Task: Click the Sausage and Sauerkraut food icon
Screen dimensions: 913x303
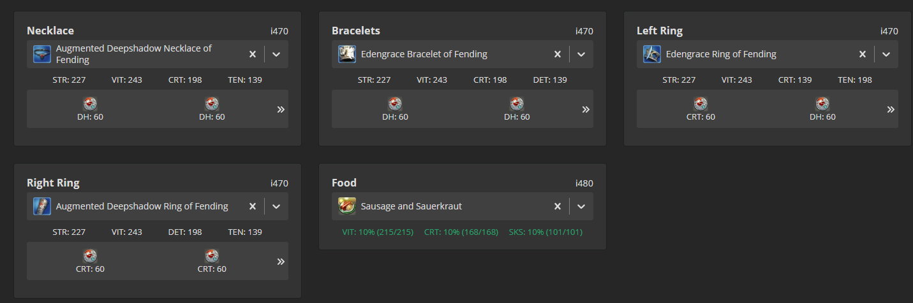Action: pyautogui.click(x=347, y=206)
